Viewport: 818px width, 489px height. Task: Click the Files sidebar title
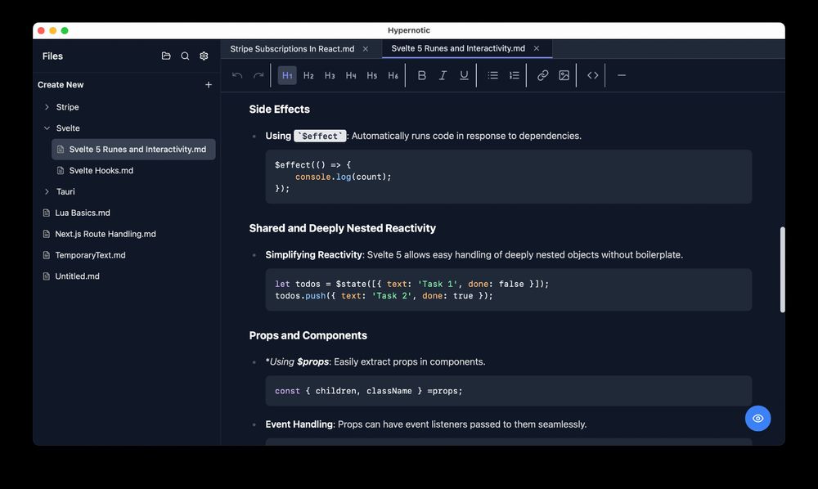52,56
